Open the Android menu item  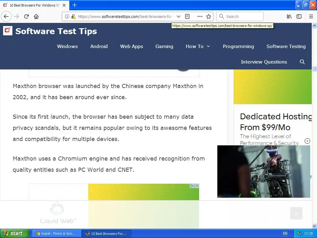coord(99,46)
